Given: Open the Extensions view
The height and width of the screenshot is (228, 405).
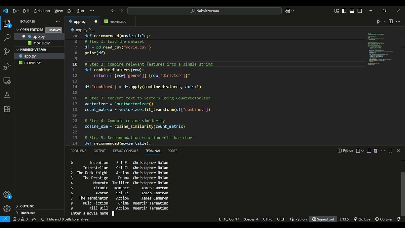Looking at the screenshot, I should (x=7, y=109).
